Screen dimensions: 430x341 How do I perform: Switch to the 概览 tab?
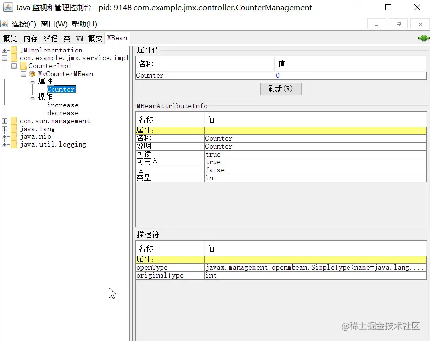pos(10,38)
